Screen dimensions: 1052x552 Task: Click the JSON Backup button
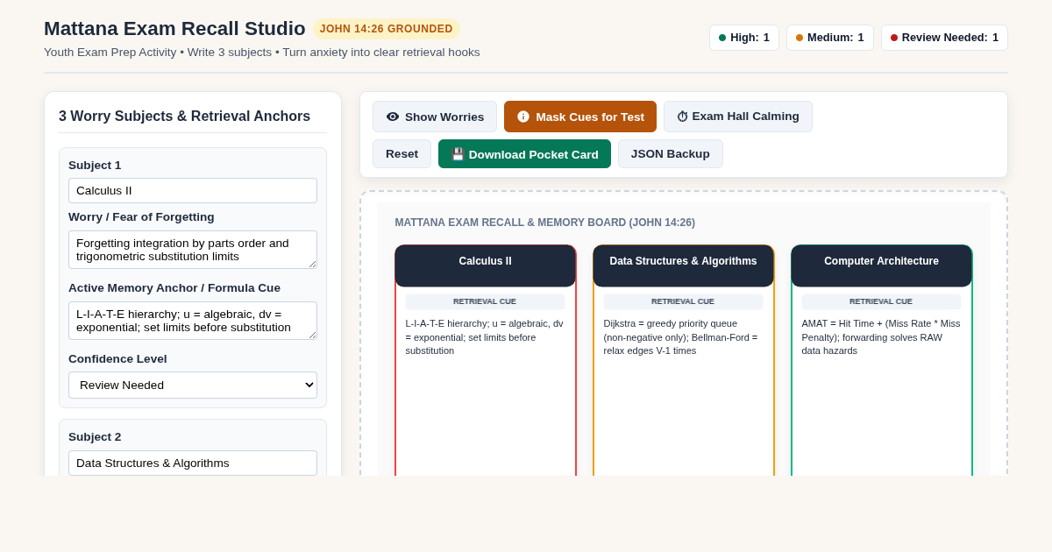click(x=671, y=154)
